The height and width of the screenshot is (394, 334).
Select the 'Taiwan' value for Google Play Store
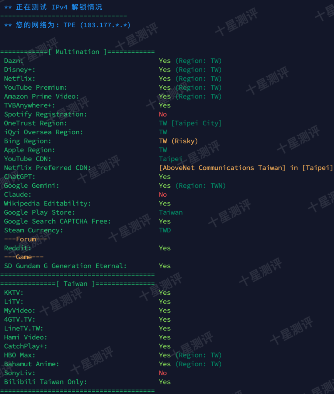(171, 212)
